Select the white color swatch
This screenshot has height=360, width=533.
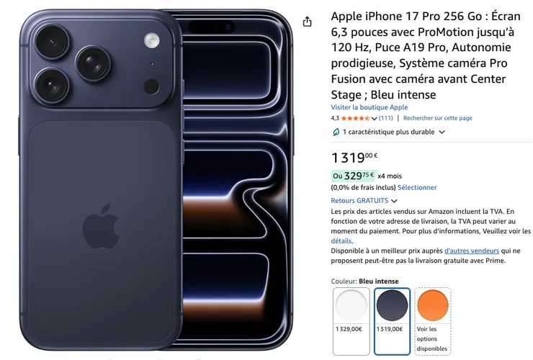pyautogui.click(x=351, y=305)
